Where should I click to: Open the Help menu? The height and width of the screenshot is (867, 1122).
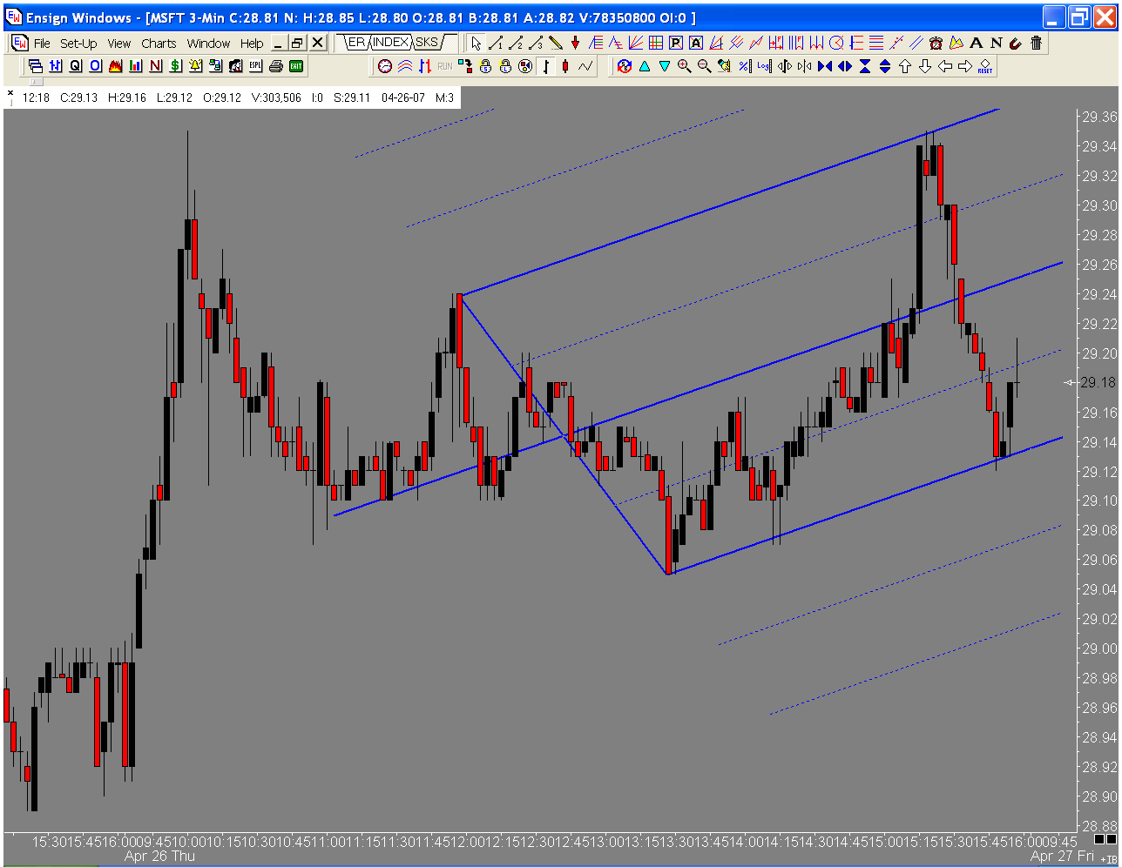pyautogui.click(x=252, y=43)
